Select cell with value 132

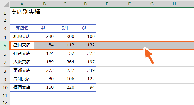click(85, 45)
